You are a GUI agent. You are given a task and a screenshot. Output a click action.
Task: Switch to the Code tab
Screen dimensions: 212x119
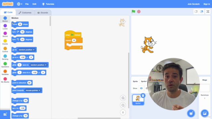point(8,13)
